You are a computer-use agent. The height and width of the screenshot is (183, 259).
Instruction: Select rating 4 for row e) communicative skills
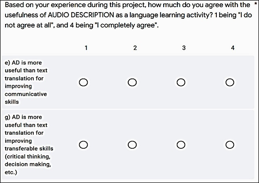230,82
